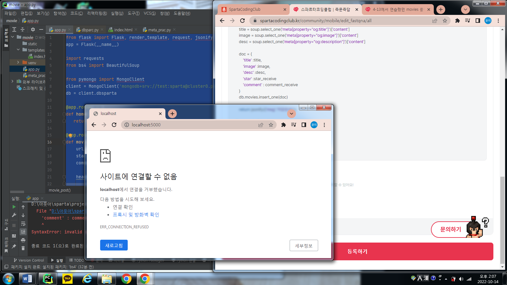The image size is (507, 285).
Task: Click the restore layout icon in Run panel
Action: click(x=14, y=236)
